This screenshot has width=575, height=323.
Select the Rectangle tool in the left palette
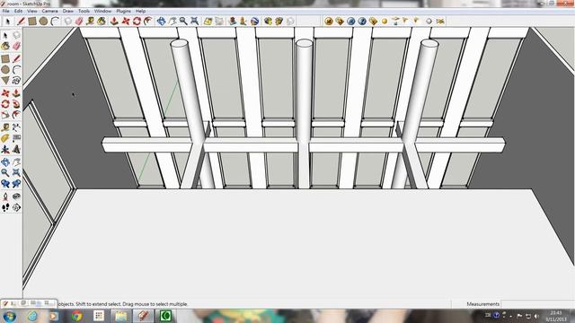coord(5,58)
